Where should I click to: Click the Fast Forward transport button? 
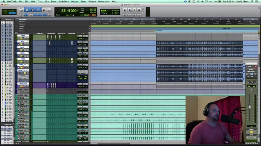click(x=134, y=15)
